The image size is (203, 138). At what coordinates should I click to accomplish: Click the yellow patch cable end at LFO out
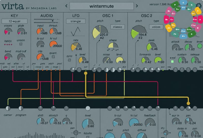click(x=86, y=73)
